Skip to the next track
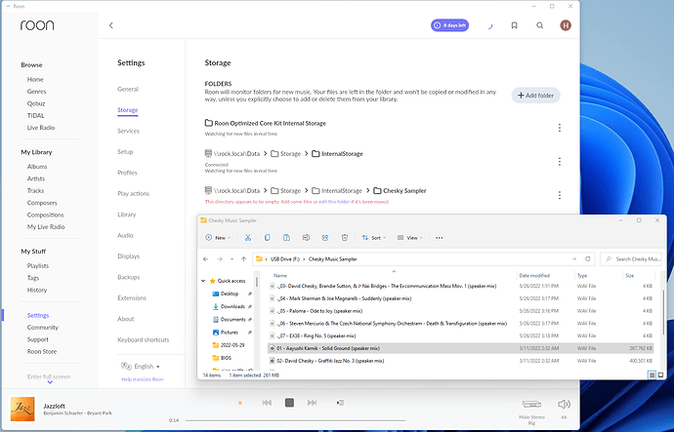This screenshot has height=432, width=674. [x=315, y=403]
